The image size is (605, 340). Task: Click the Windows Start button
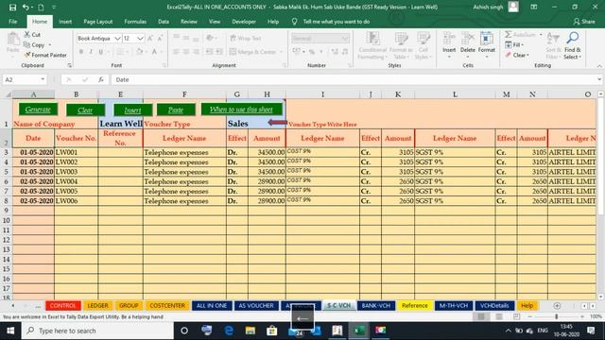pyautogui.click(x=10, y=331)
